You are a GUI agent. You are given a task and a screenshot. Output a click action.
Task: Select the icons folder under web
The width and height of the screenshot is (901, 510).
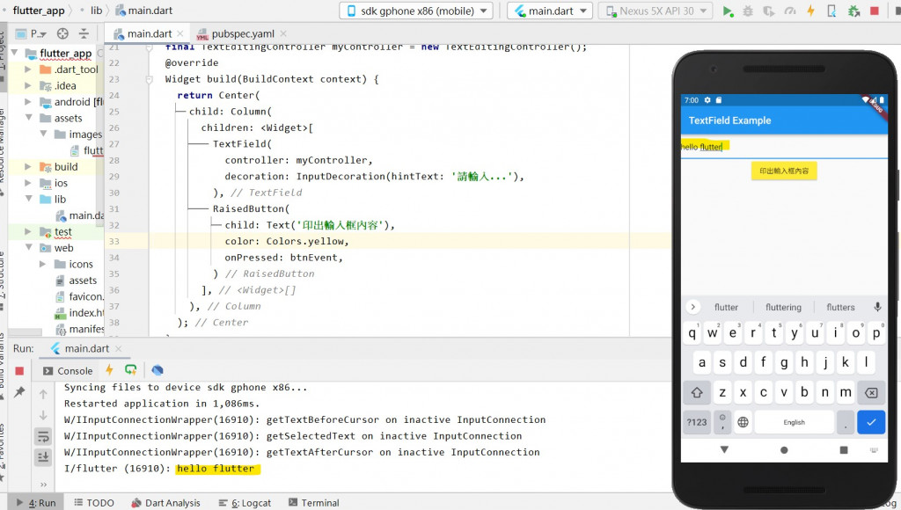coord(80,264)
